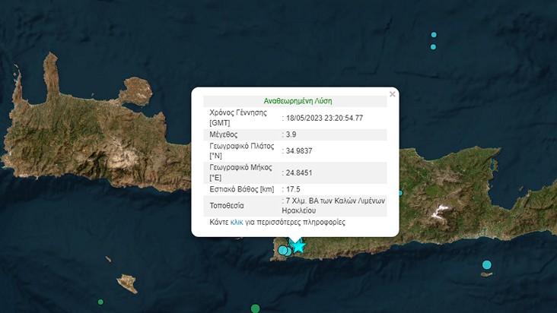Select the upper cyan dot in the top-right sea
The height and width of the screenshot is (313, 557).
tap(434, 35)
